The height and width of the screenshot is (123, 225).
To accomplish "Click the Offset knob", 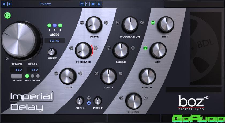I will click(52, 52).
